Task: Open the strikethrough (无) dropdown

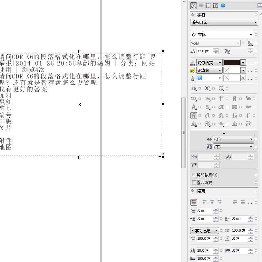Action: [233, 139]
